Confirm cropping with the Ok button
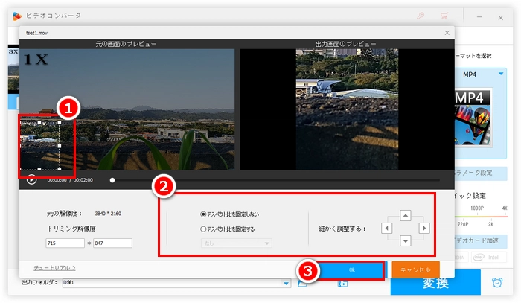521x303 pixels. [351, 269]
